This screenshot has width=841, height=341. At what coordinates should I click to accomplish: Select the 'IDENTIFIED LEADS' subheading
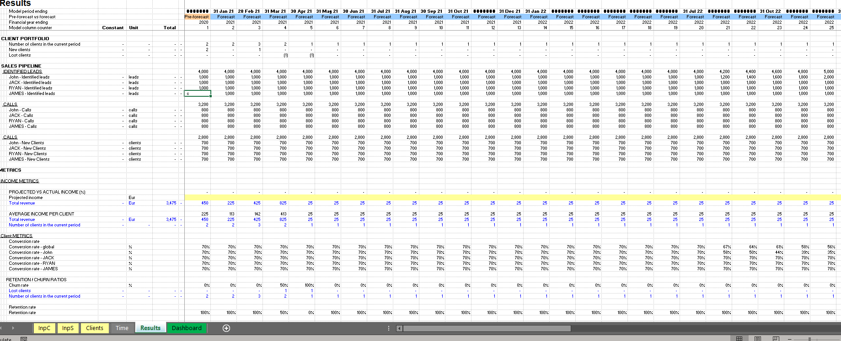coord(22,72)
